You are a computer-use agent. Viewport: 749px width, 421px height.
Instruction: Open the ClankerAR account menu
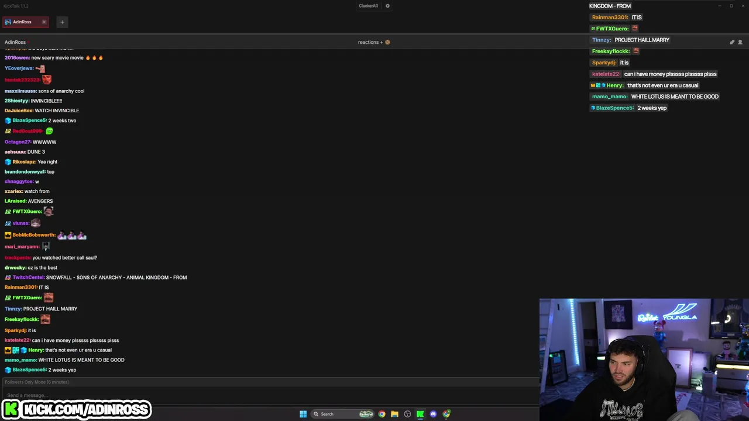368,6
